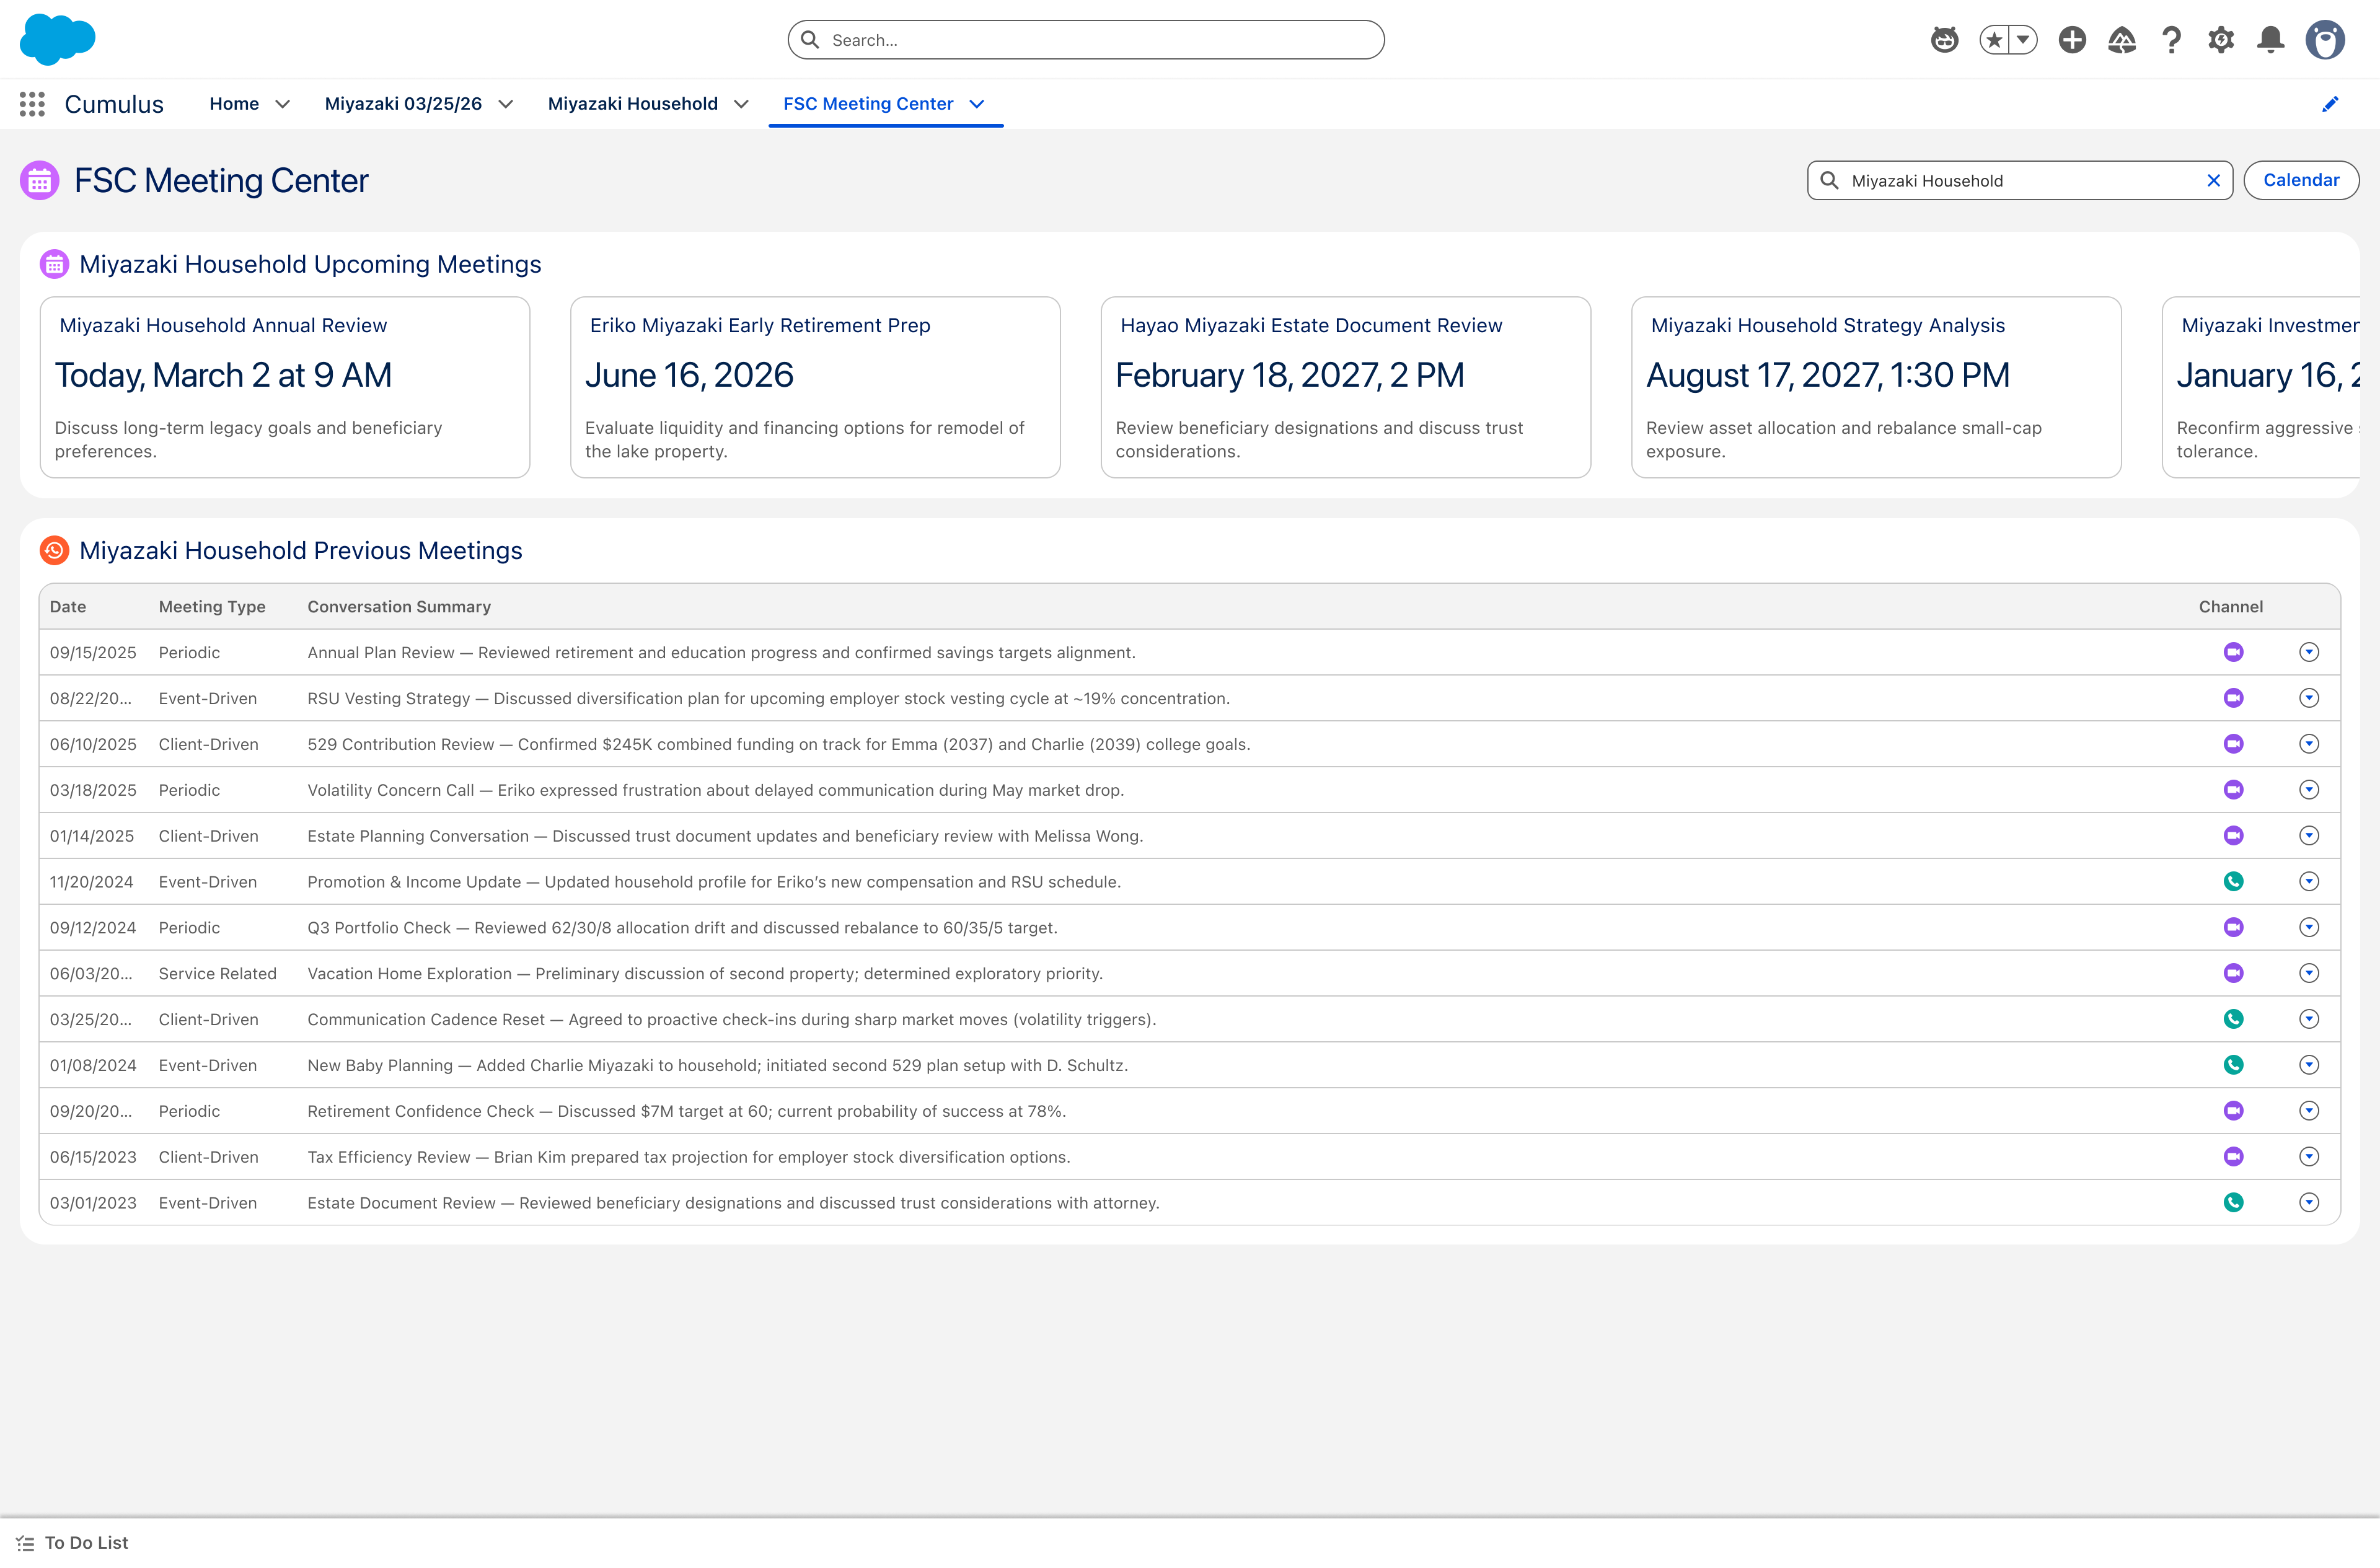Open the favorites list dropdown arrow

pos(2023,40)
